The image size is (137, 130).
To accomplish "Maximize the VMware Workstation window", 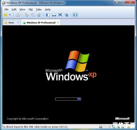I will (x=123, y=2).
